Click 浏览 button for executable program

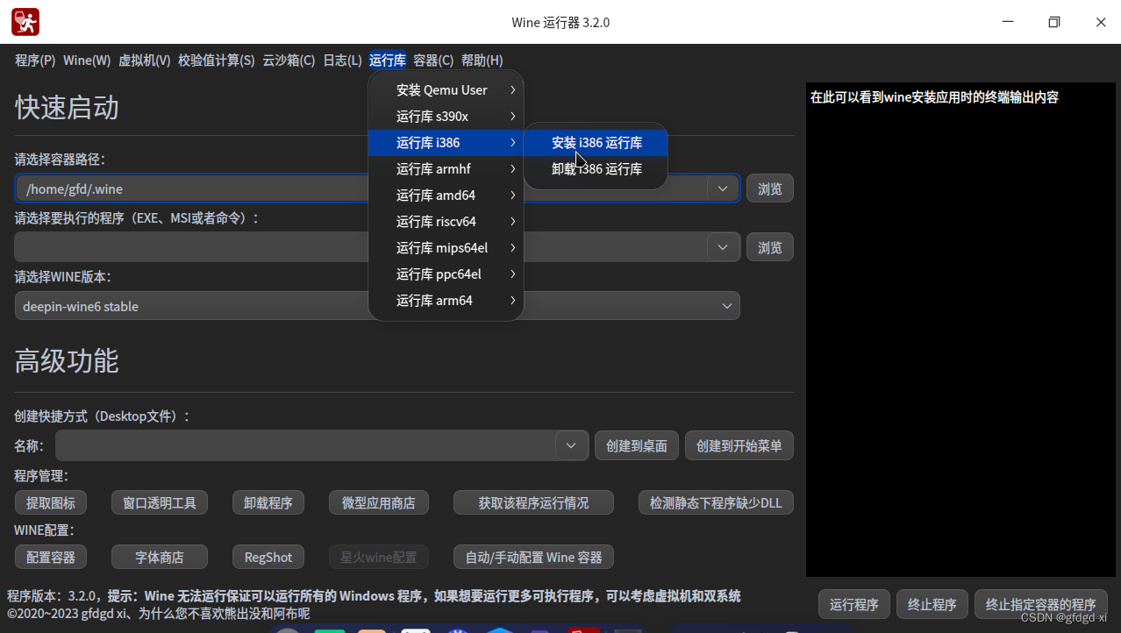click(x=770, y=247)
